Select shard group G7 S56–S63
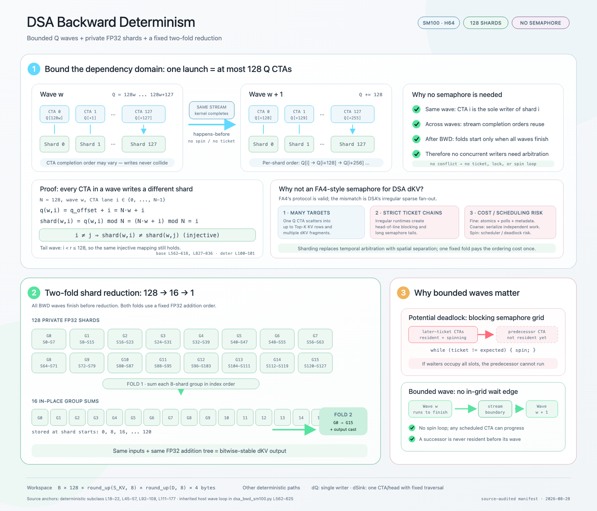Viewport: 597px width, 511px height. click(x=315, y=339)
